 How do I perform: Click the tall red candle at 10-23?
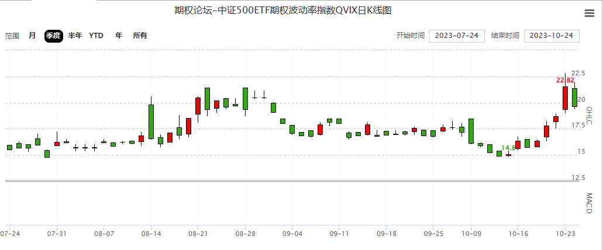pos(566,98)
